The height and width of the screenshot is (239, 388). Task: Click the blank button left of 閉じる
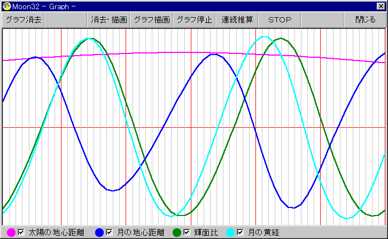point(322,20)
